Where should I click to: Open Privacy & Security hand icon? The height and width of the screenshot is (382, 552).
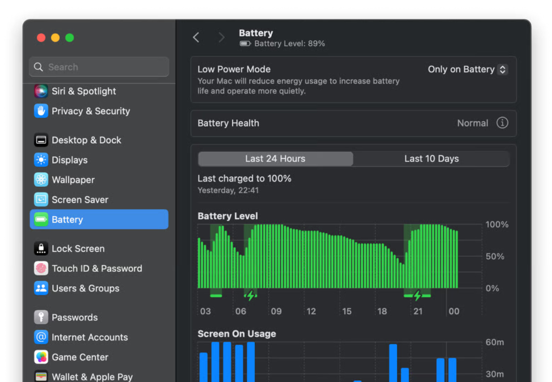click(41, 111)
